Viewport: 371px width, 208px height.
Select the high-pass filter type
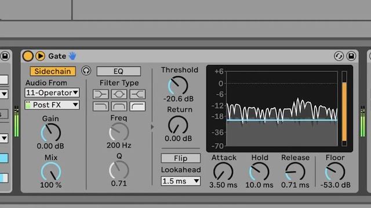pyautogui.click(x=137, y=106)
